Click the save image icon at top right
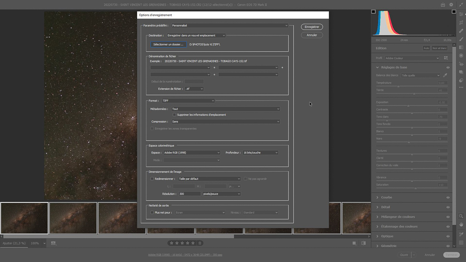Image resolution: width=466 pixels, height=262 pixels. pyautogui.click(x=443, y=5)
